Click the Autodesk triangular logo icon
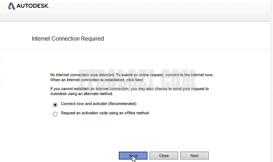 [11, 6]
